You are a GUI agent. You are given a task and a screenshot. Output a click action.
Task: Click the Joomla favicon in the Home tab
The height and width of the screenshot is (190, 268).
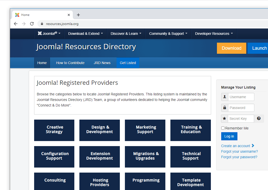click(17, 15)
